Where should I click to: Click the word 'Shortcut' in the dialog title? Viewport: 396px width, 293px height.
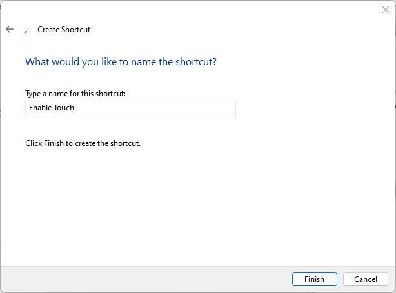[75, 30]
